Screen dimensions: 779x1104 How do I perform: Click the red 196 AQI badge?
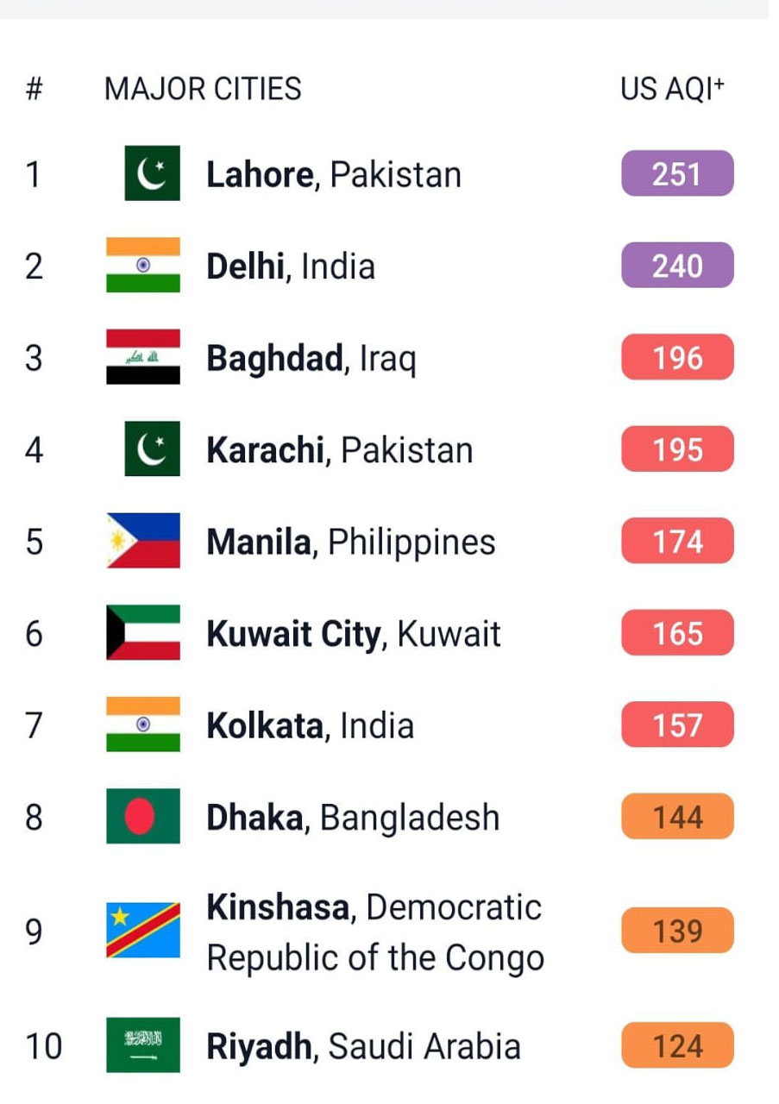click(x=677, y=357)
